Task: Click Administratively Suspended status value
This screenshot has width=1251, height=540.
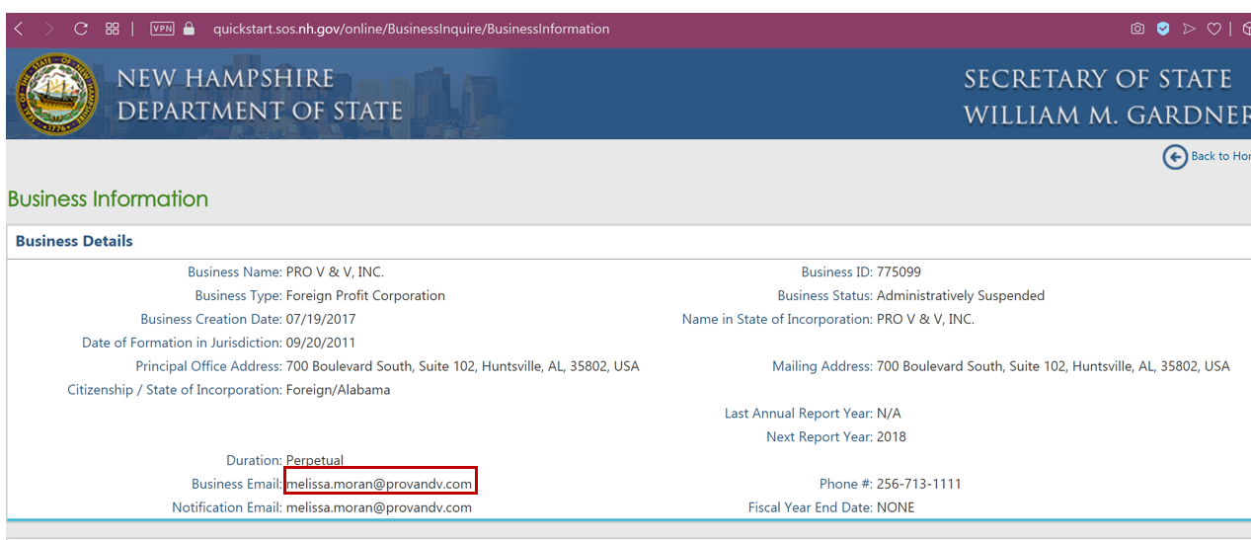Action: tap(961, 296)
